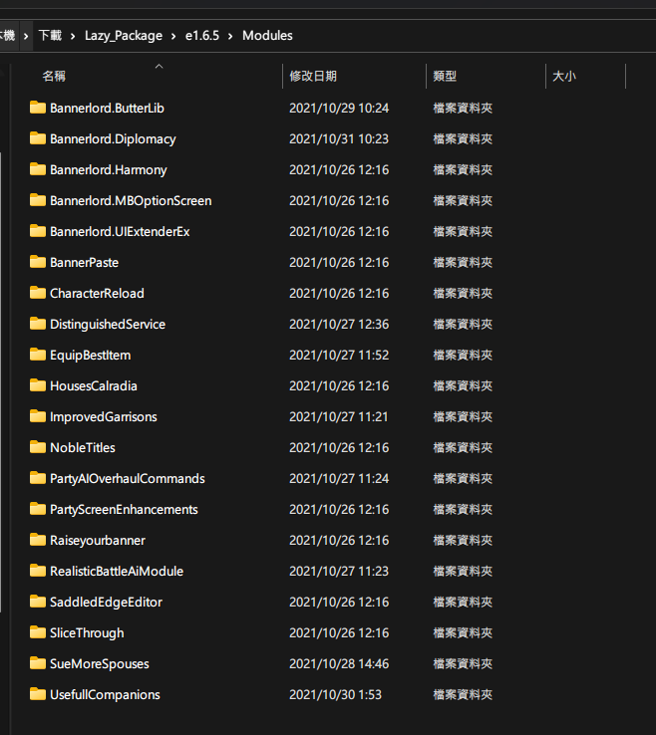656x735 pixels.
Task: Expand breadcrumb chevron after 下載
Action: pyautogui.click(x=73, y=36)
